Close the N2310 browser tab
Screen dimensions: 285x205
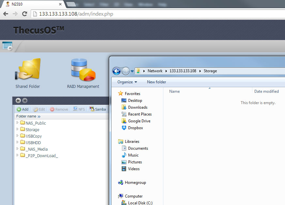tap(60, 4)
